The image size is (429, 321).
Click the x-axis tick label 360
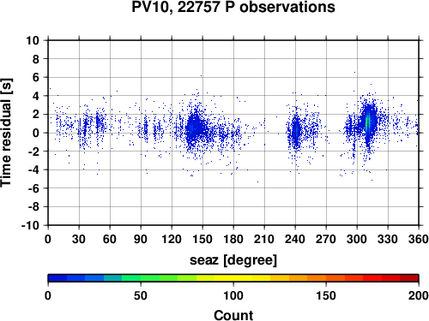[x=419, y=239]
